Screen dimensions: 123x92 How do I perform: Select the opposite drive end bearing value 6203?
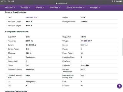(83, 76)
